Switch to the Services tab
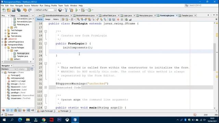 pyautogui.click(x=24, y=16)
